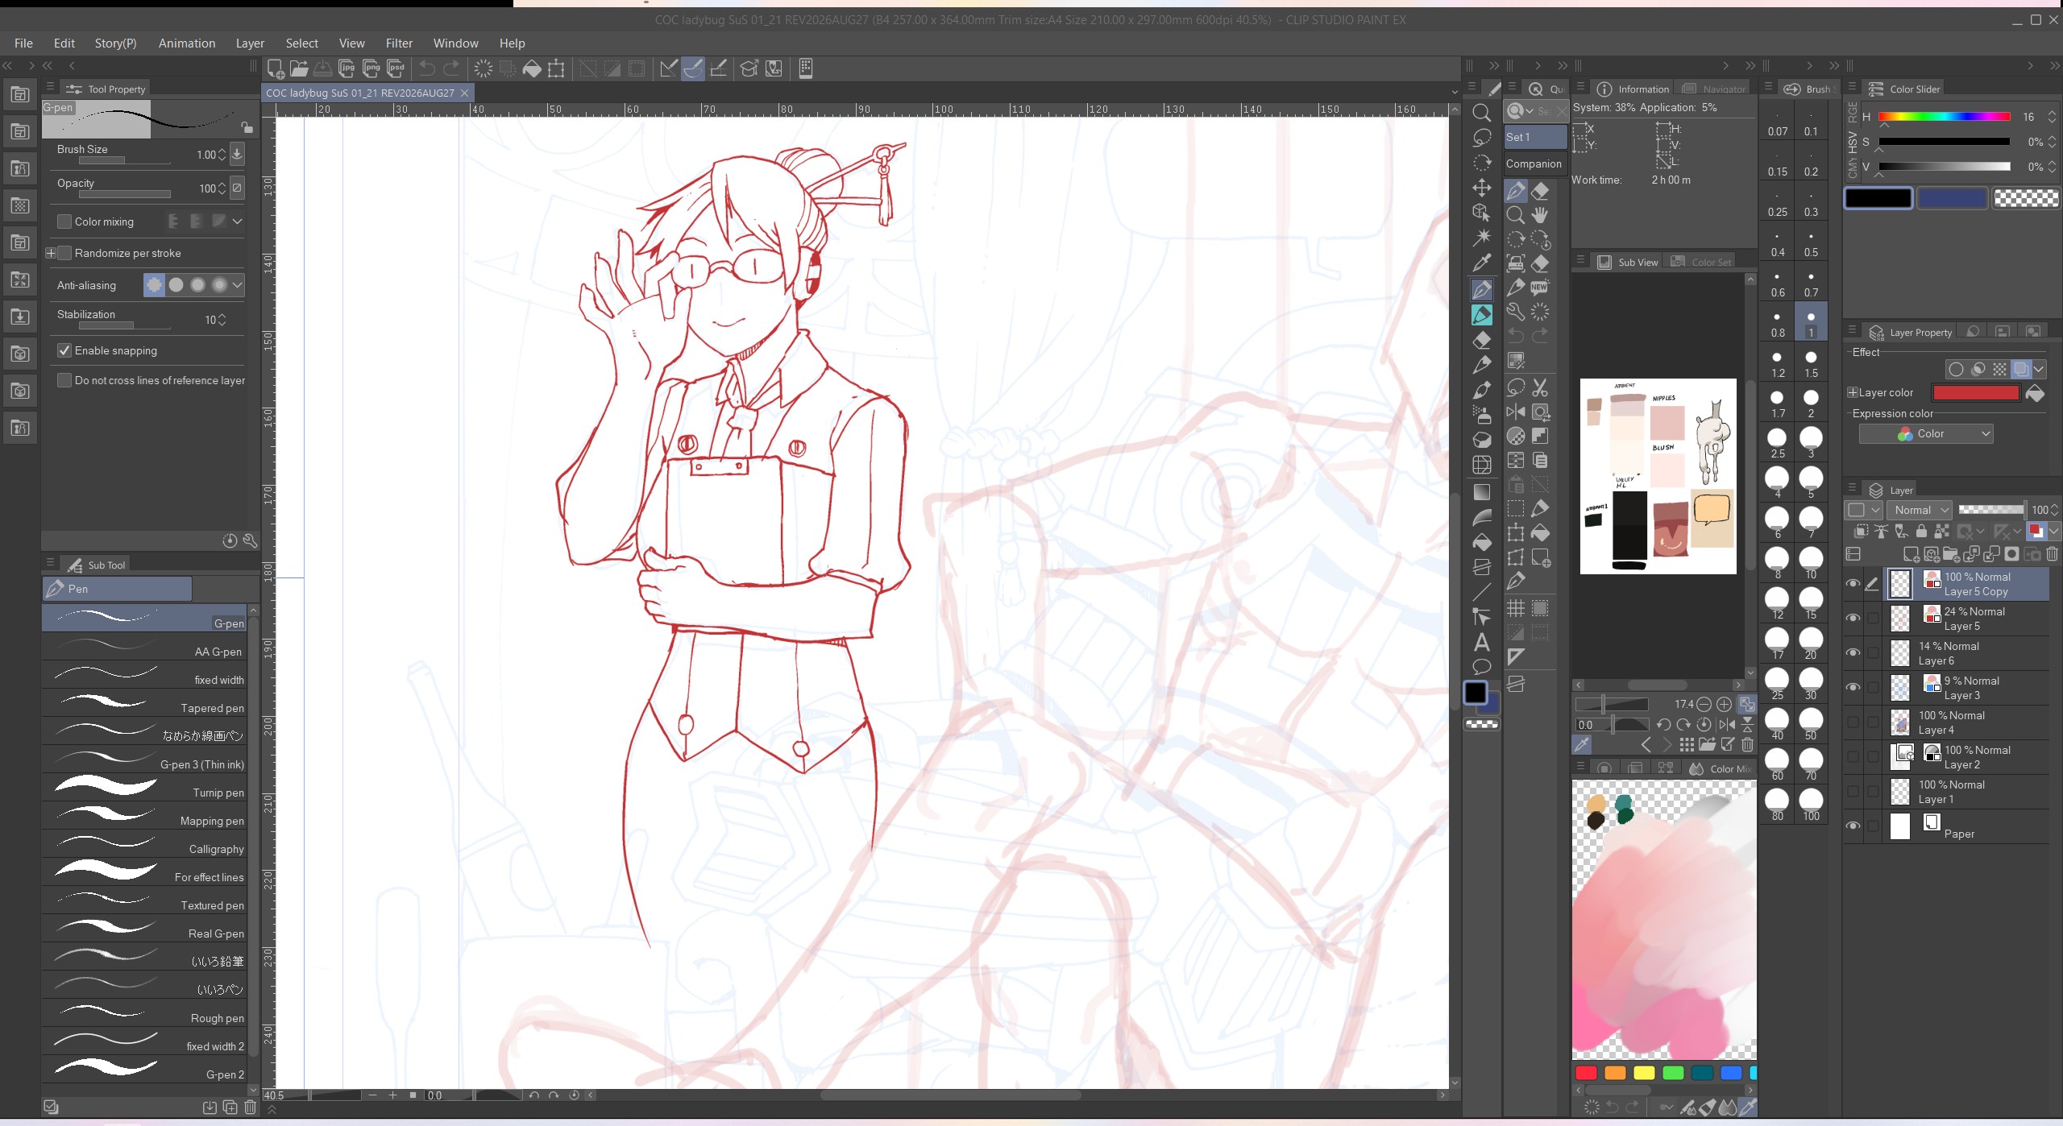Open the blending mode Normal dropdown
2063x1126 pixels.
point(1920,510)
